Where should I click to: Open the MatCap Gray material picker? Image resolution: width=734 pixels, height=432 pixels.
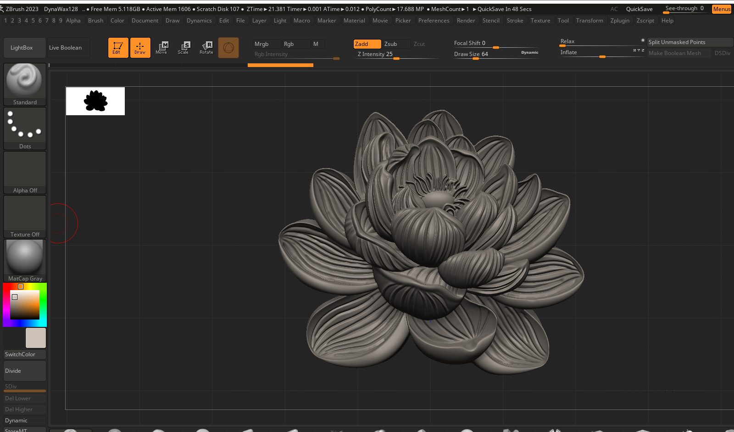pos(25,260)
